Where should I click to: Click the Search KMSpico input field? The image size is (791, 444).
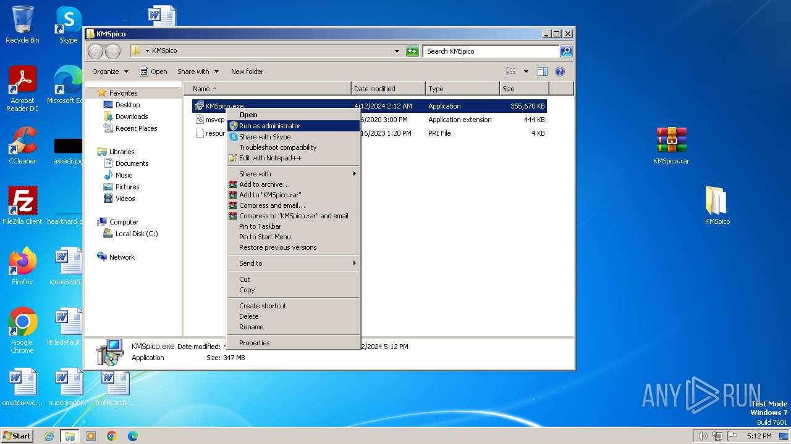click(491, 51)
